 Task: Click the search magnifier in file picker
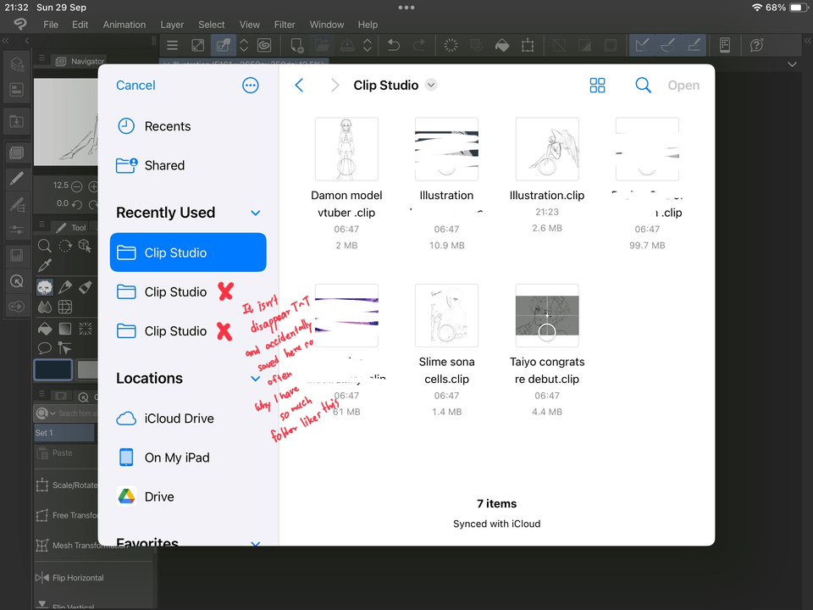pos(644,86)
